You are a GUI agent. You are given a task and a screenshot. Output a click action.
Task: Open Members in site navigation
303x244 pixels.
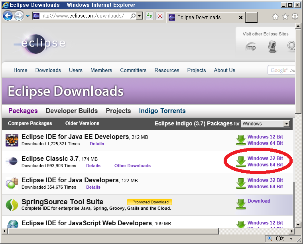(x=101, y=70)
